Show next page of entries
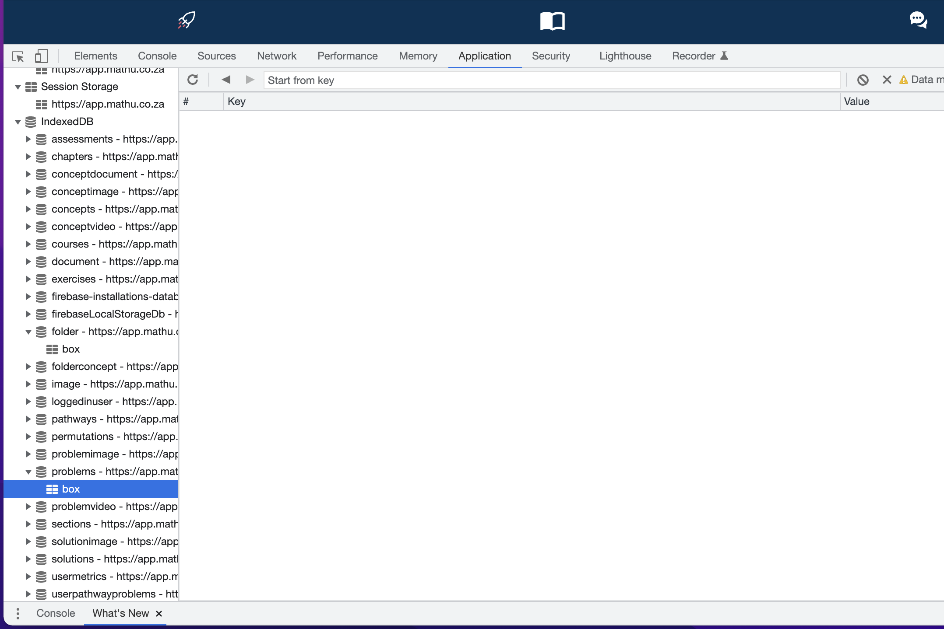The image size is (944, 629). pyautogui.click(x=250, y=80)
